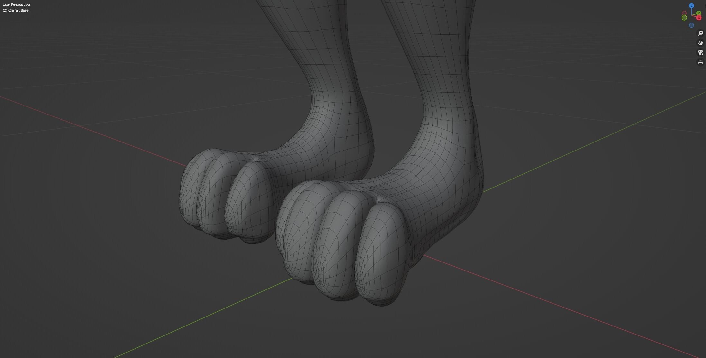706x358 pixels.
Task: Switch perspective/orthographic with the grid icon
Action: click(700, 62)
